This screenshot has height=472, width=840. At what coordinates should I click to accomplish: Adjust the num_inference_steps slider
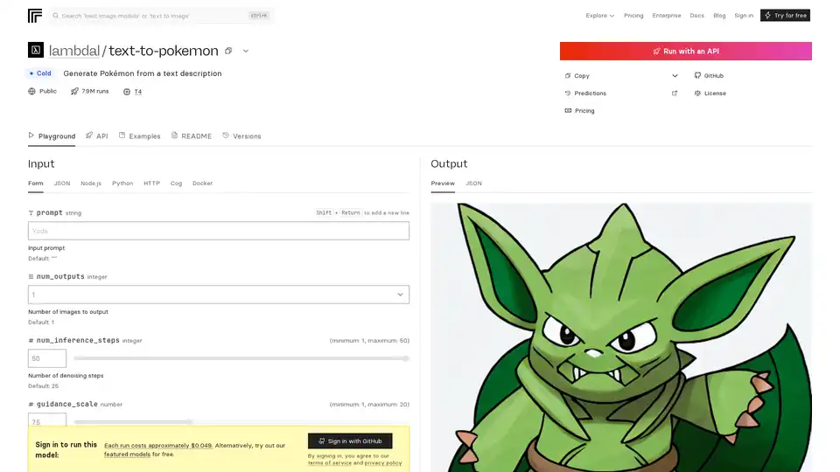241,358
